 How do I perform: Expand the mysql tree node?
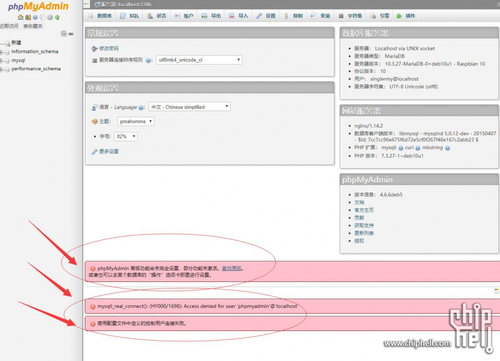pyautogui.click(x=1, y=61)
